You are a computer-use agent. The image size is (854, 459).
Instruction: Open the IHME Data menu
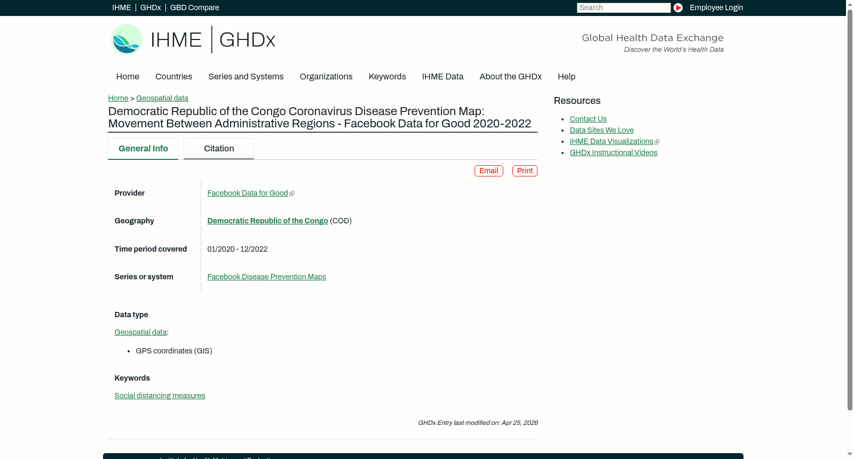[x=442, y=77]
